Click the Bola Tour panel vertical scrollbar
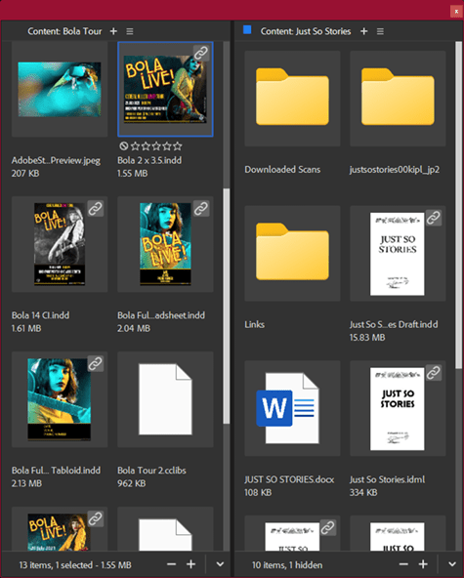The image size is (464, 578). click(226, 306)
